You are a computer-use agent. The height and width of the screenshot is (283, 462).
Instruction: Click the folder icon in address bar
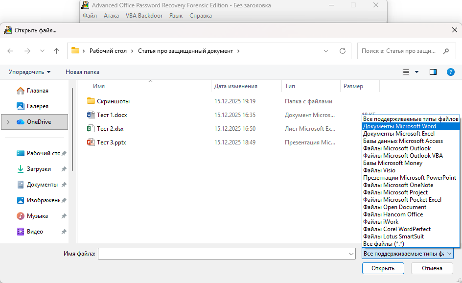click(x=75, y=50)
